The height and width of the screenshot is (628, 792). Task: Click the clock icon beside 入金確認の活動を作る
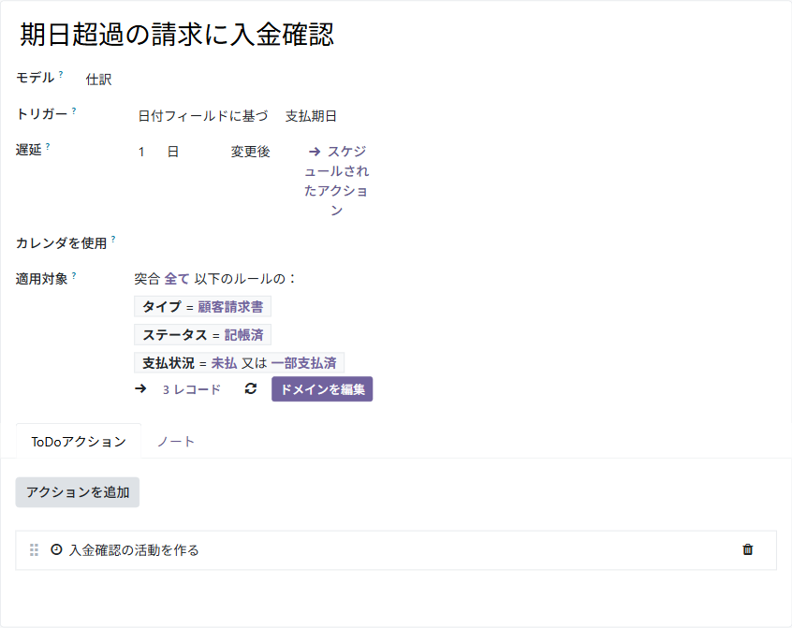pyautogui.click(x=56, y=549)
